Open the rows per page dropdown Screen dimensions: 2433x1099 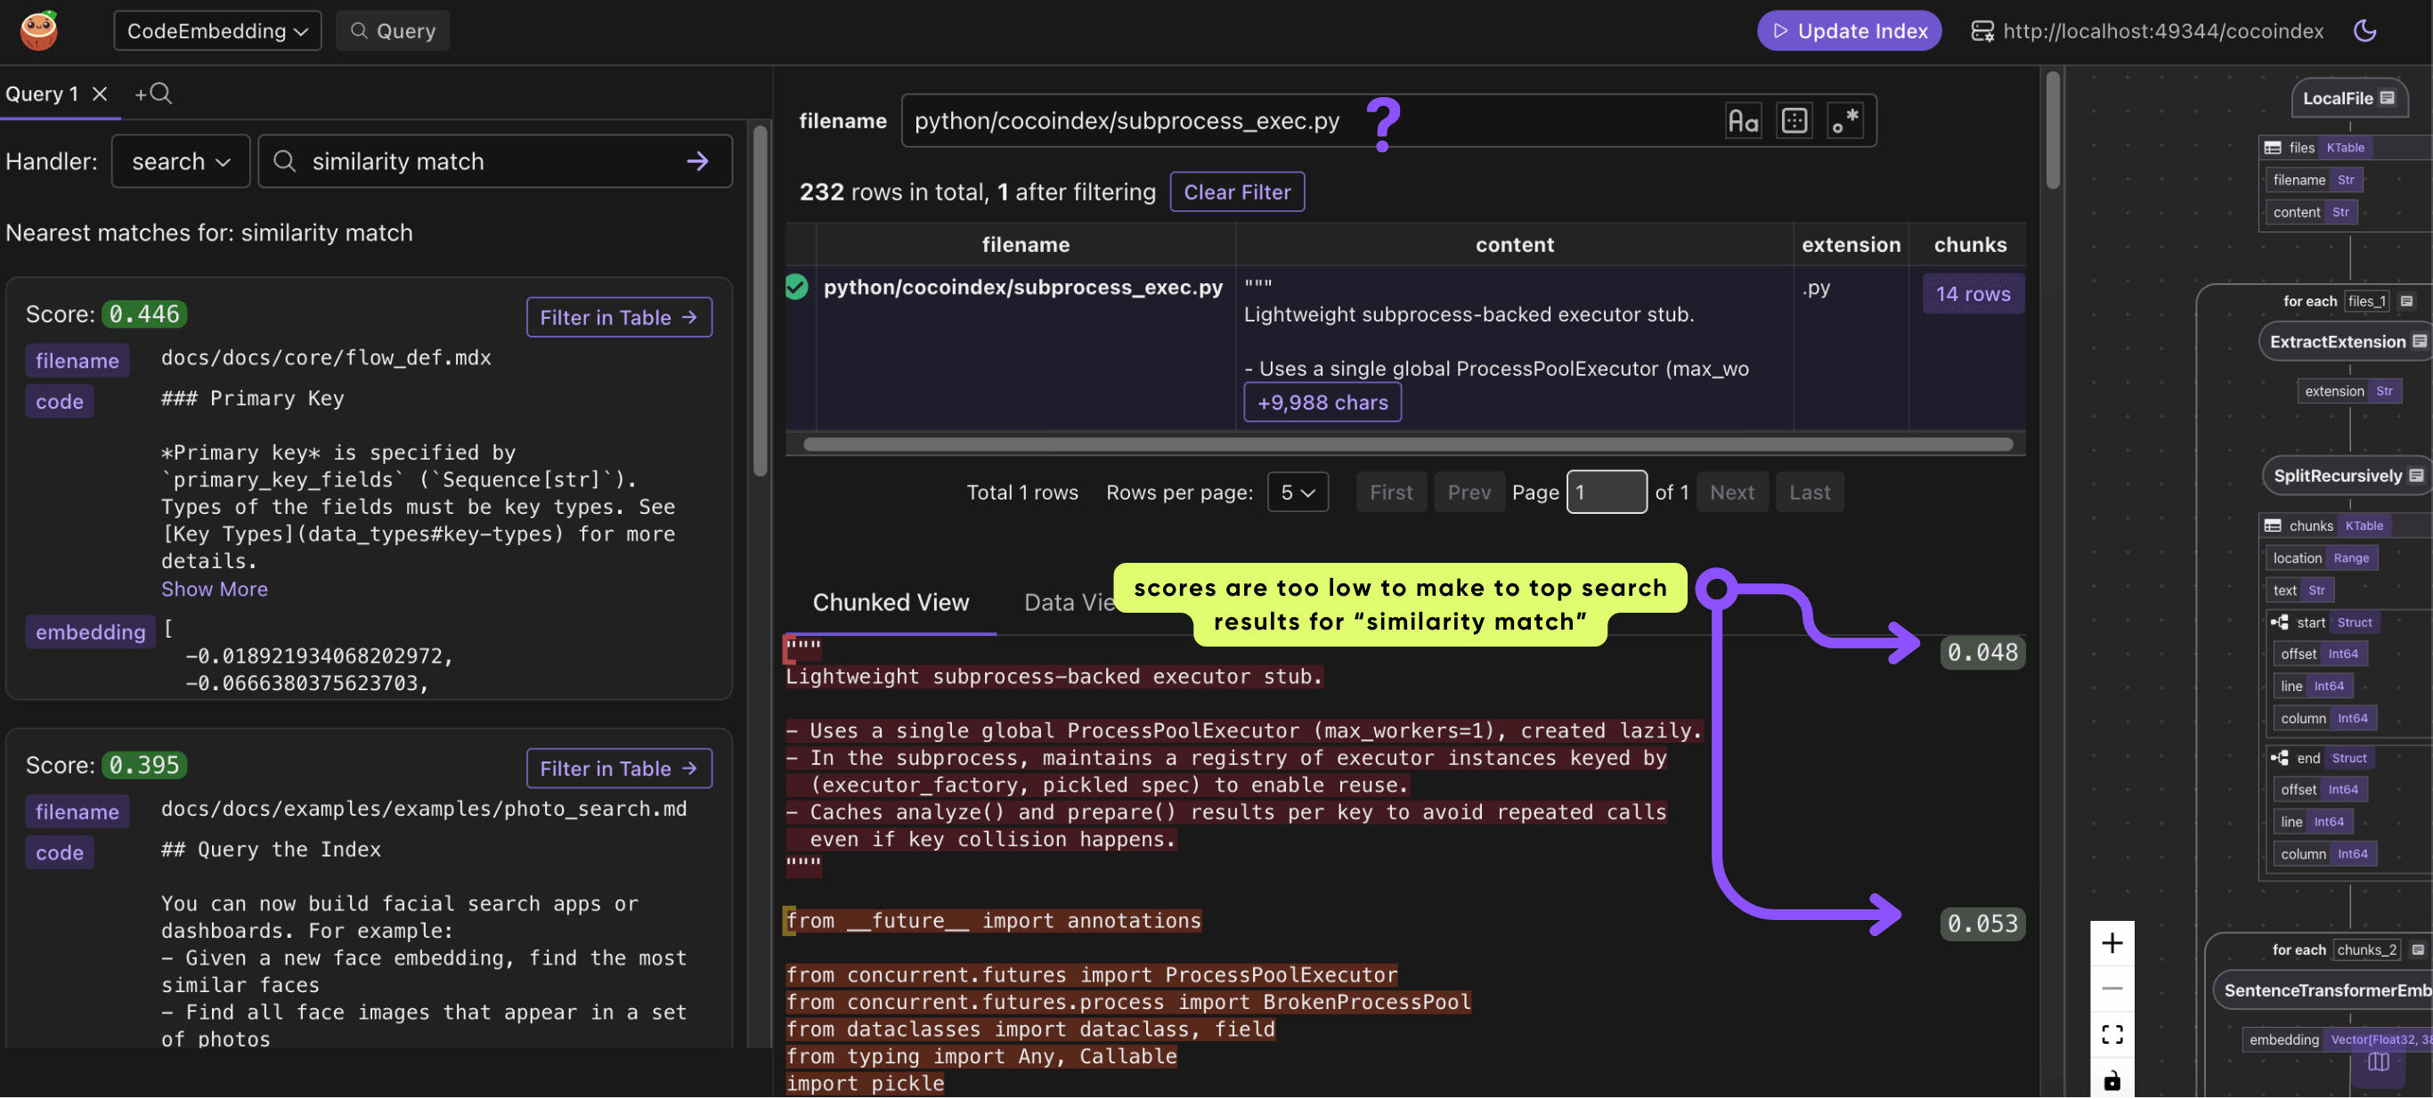point(1298,492)
